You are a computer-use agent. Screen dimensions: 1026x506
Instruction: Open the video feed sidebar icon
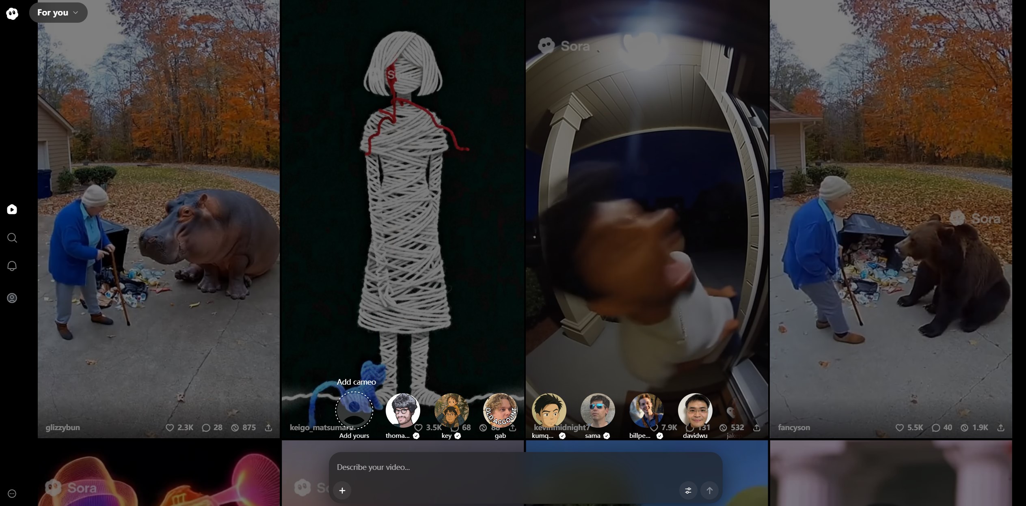pyautogui.click(x=12, y=209)
